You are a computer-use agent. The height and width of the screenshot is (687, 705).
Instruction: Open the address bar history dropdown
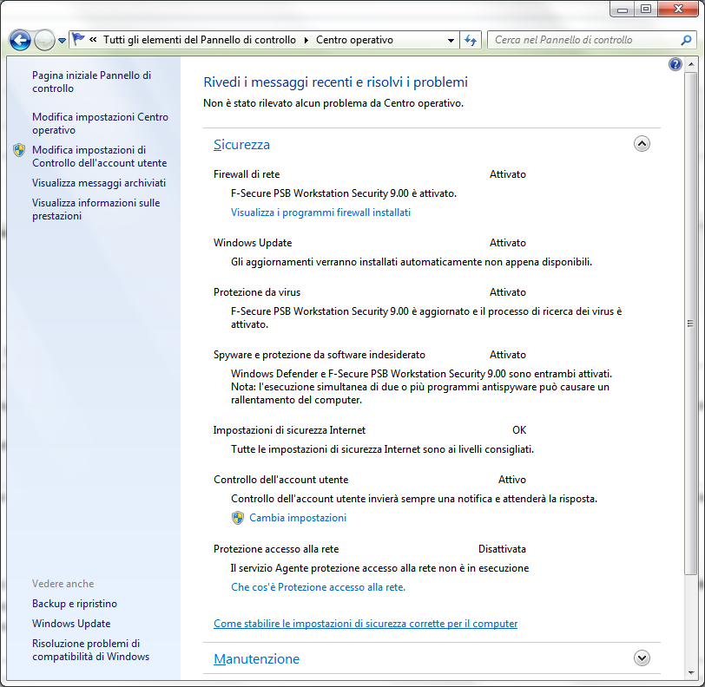[x=451, y=40]
